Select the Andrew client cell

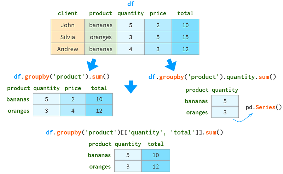coord(68,49)
